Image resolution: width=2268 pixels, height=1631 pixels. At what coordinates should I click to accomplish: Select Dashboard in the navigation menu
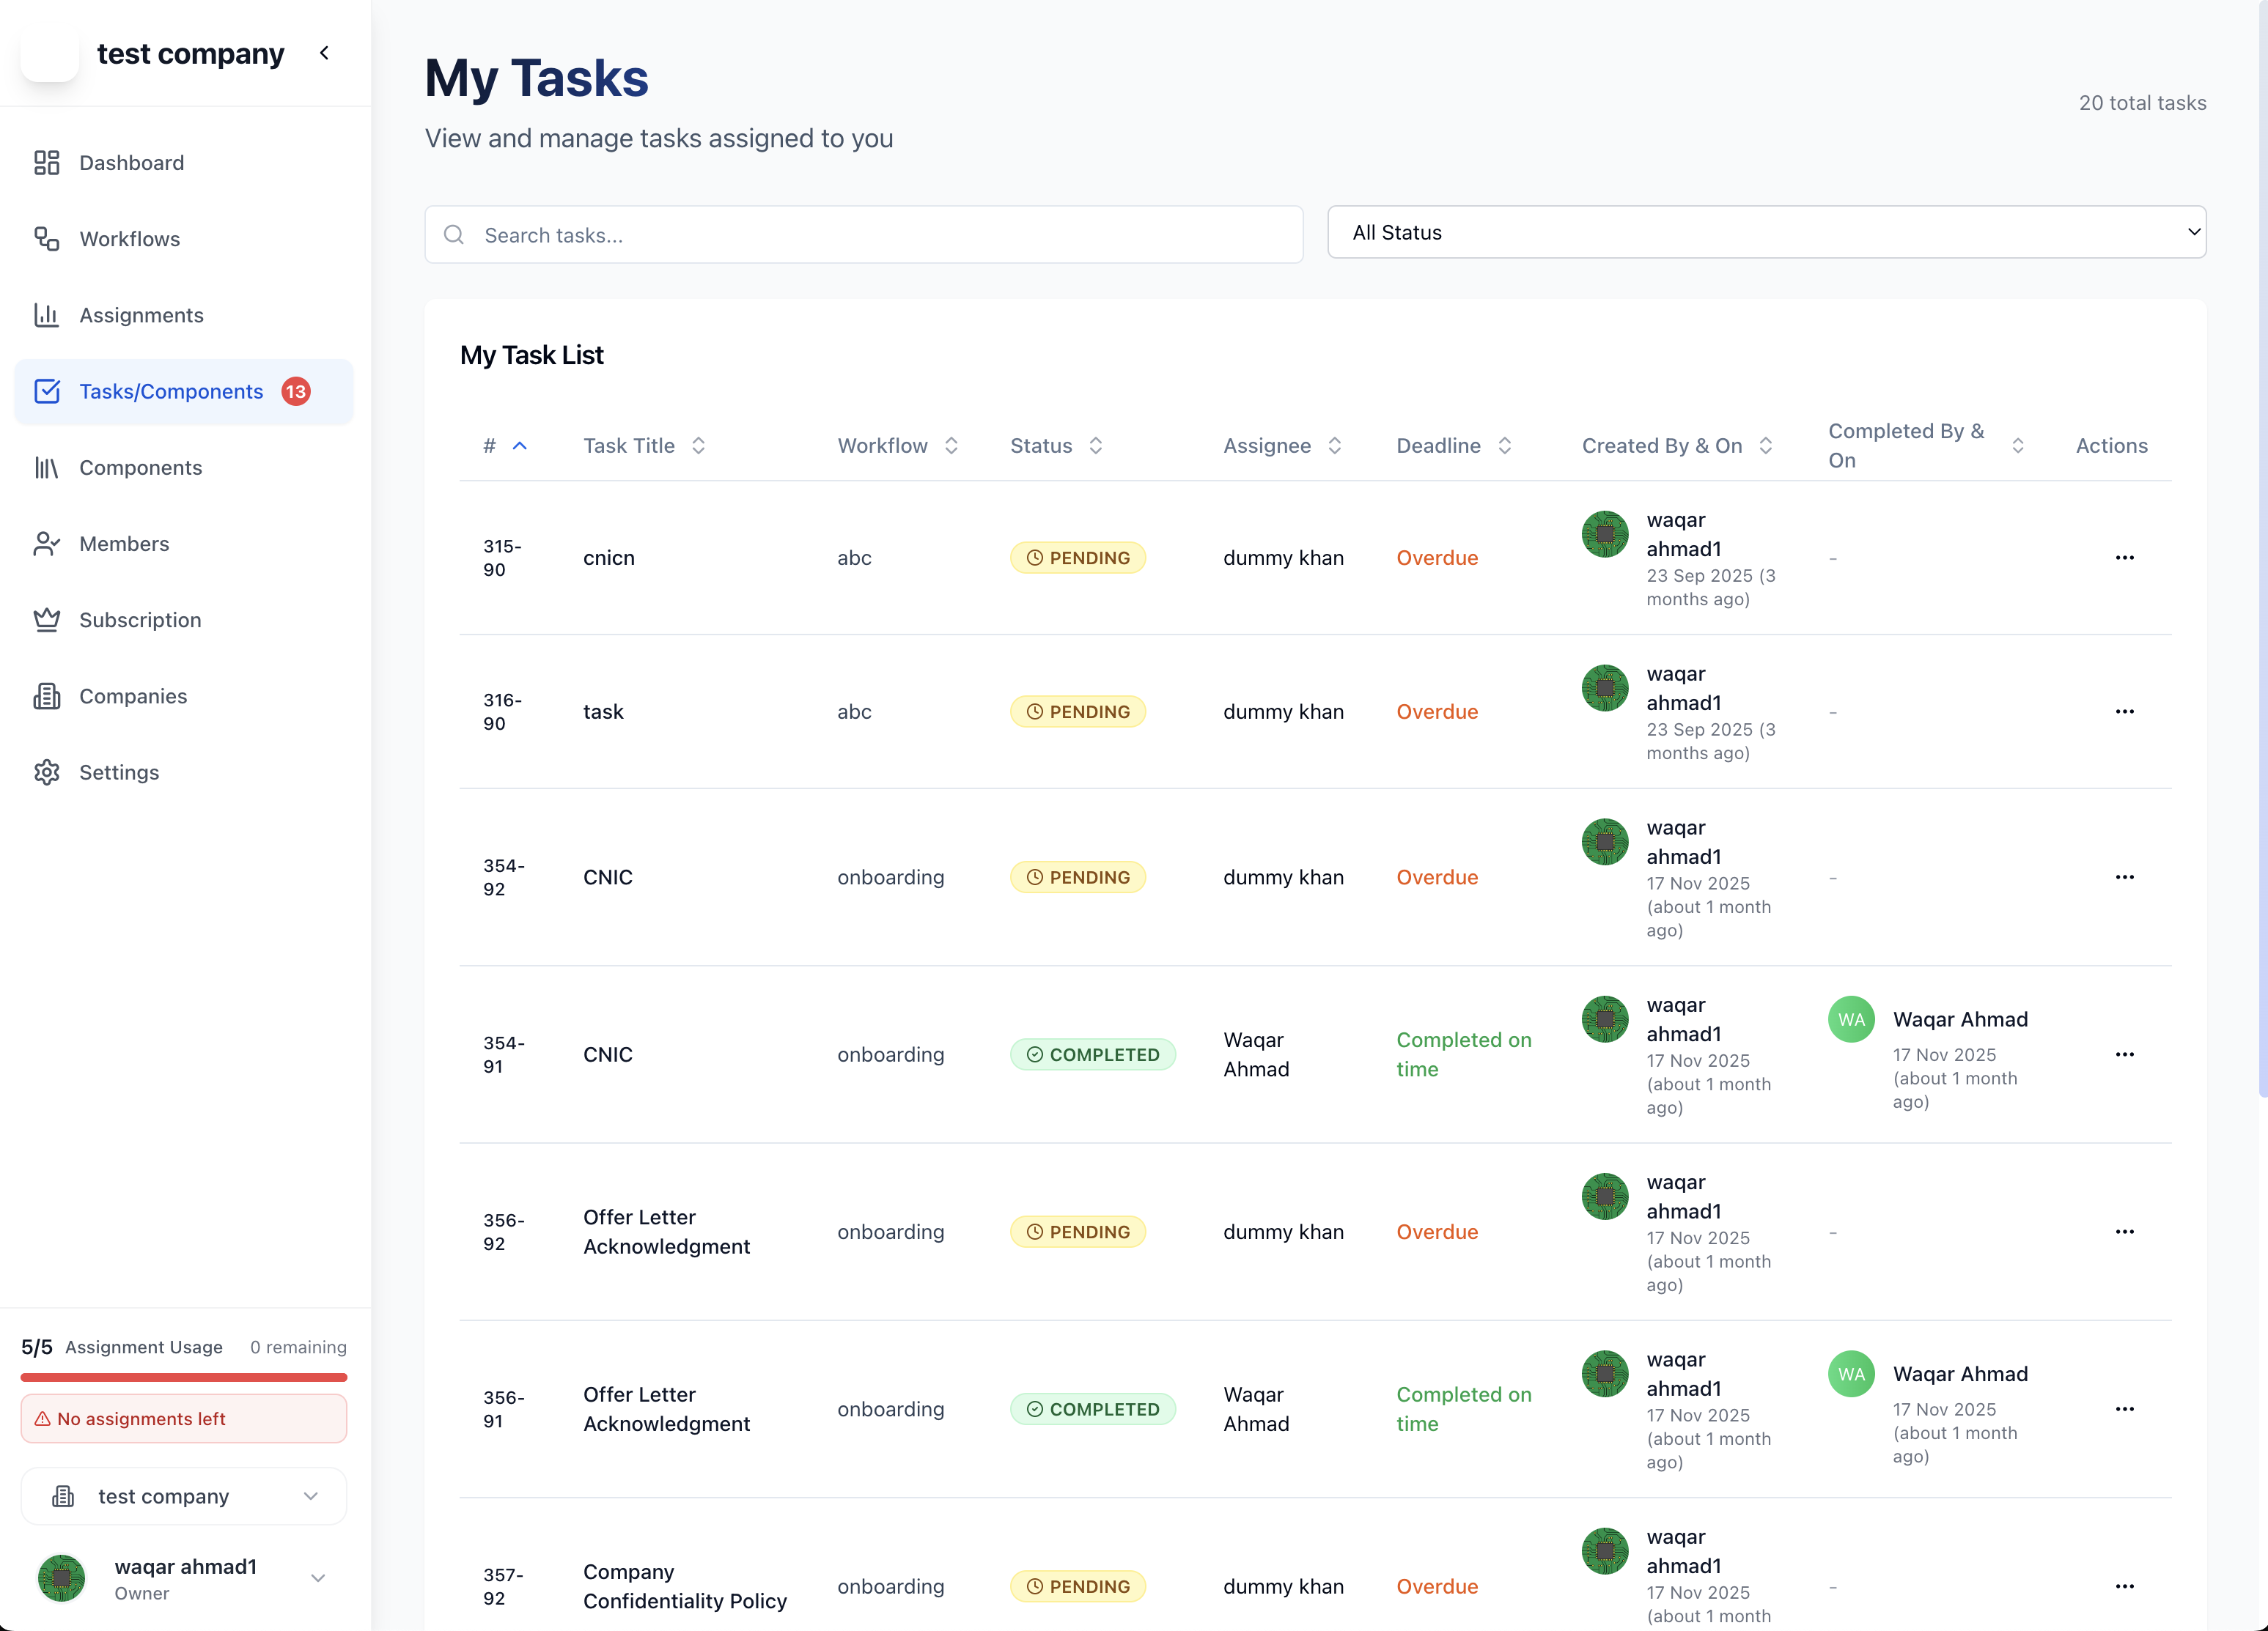pyautogui.click(x=131, y=162)
